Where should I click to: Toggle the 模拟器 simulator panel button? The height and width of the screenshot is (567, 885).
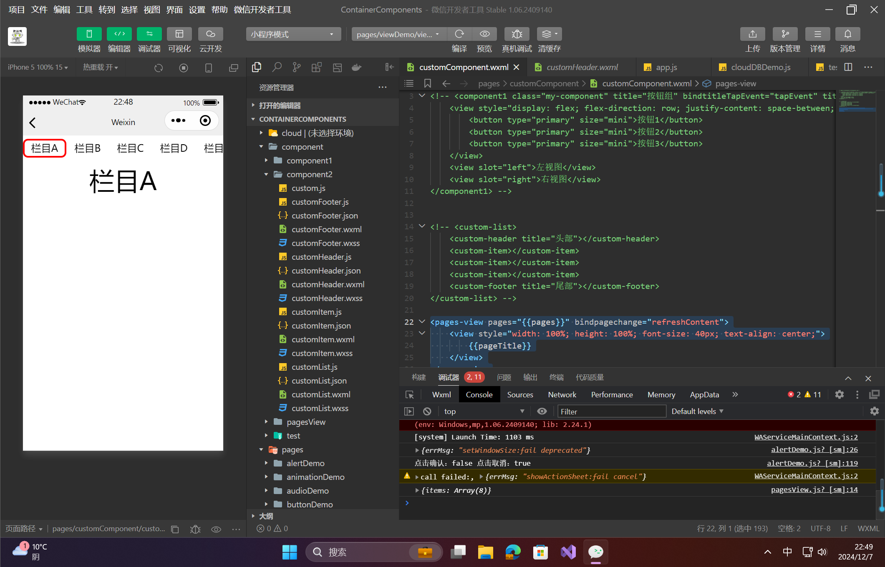pos(89,34)
